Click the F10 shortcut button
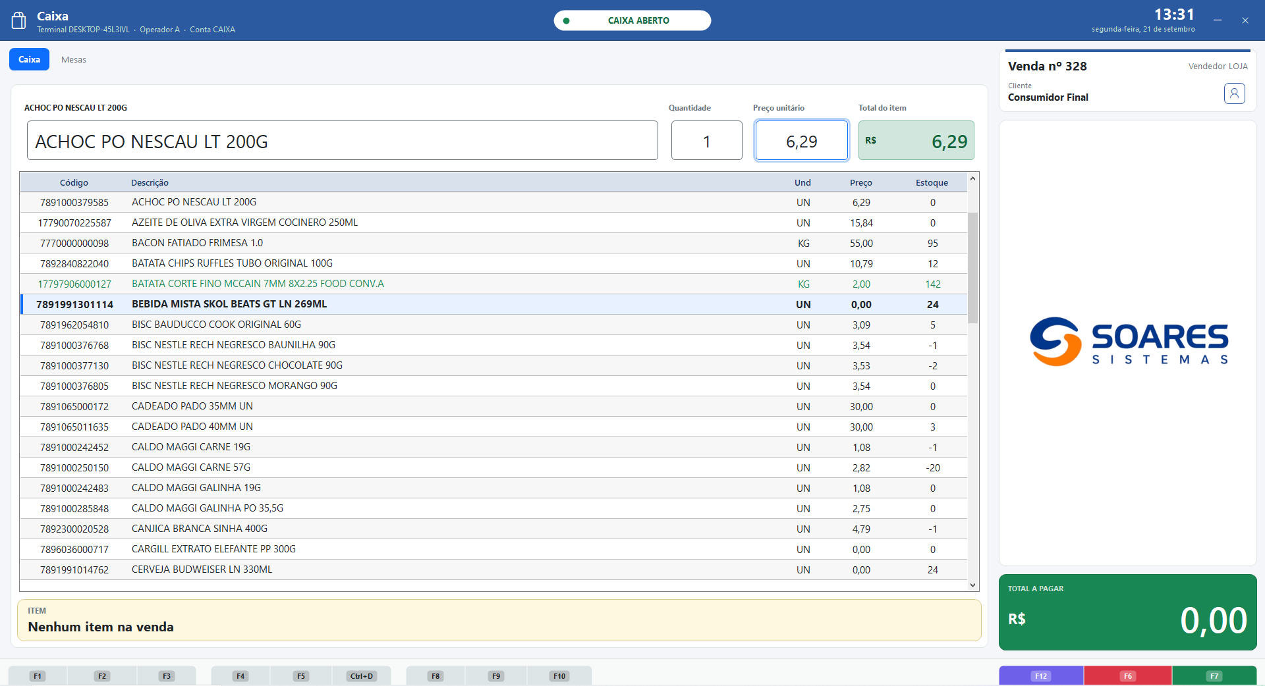 [x=559, y=676]
